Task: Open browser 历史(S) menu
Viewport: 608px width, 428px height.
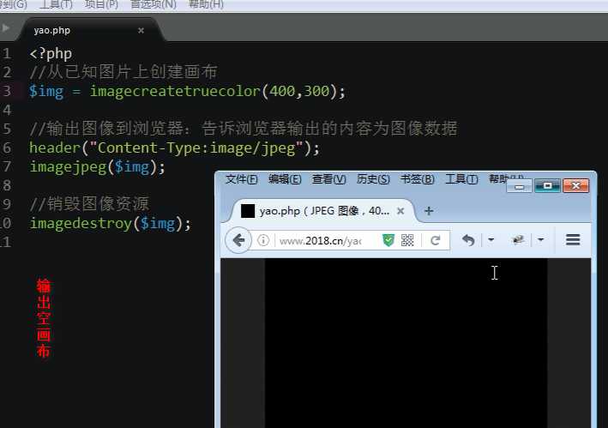Action: pyautogui.click(x=373, y=179)
